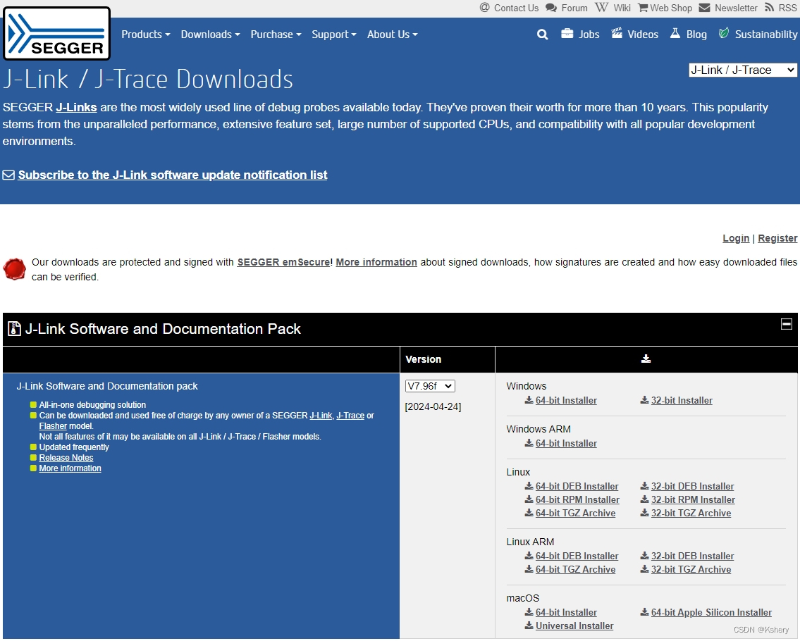The width and height of the screenshot is (800, 641).
Task: Click the RSS feed icon
Action: (x=770, y=7)
